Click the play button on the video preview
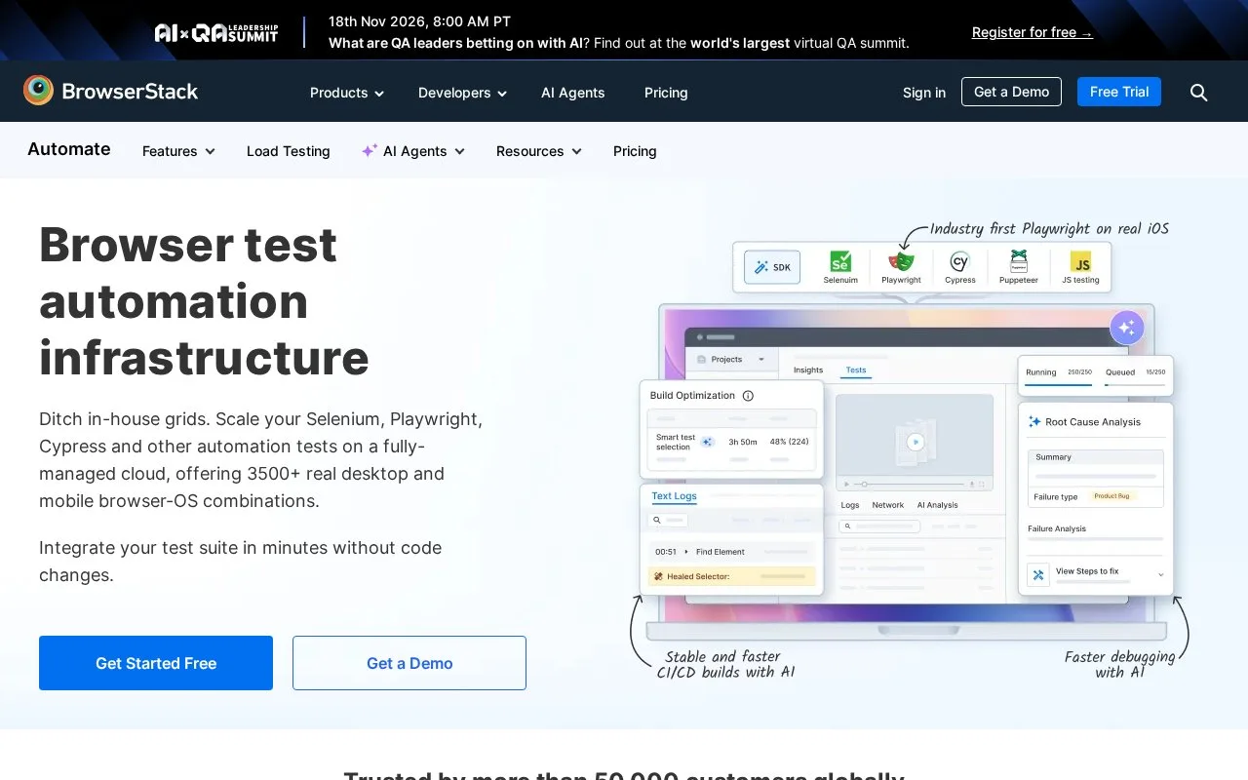 [915, 442]
